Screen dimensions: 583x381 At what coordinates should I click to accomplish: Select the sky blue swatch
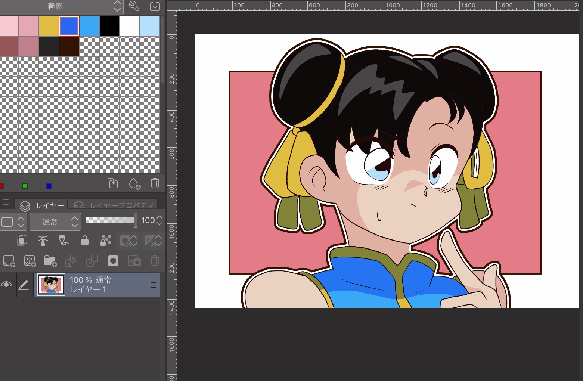pos(89,26)
